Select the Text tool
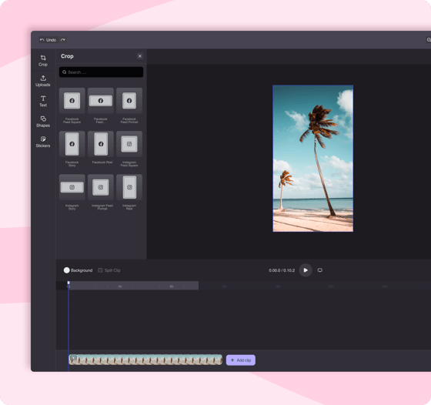Image resolution: width=431 pixels, height=405 pixels. [43, 101]
